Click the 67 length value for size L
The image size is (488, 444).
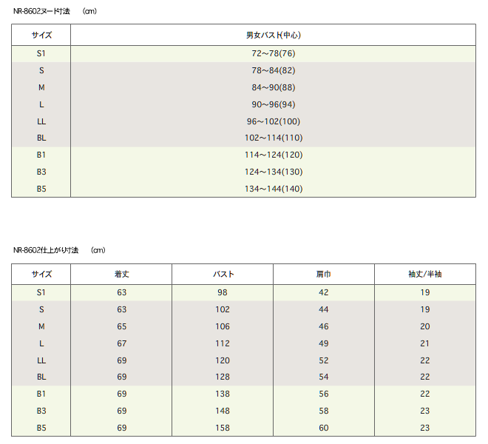click(x=121, y=343)
